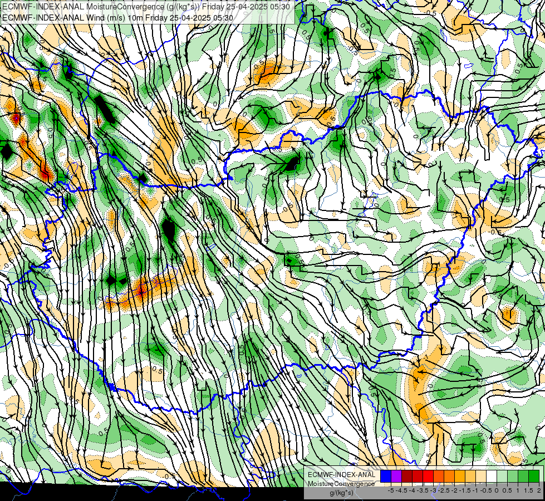
Task: Click the 1.5 tick label on legend scale
Action: click(x=528, y=490)
